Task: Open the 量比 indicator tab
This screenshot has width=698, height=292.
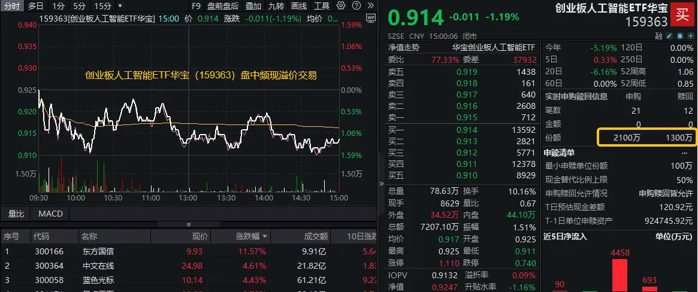Action: 16,214
